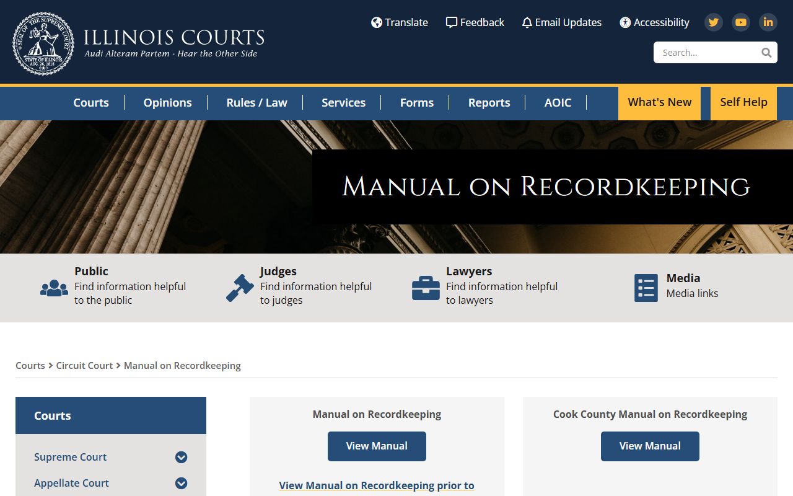Image resolution: width=793 pixels, height=496 pixels.
Task: Click the Self Help button
Action: click(743, 103)
